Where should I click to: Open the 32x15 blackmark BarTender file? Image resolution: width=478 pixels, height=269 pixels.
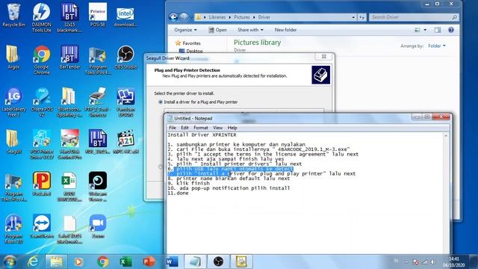(x=69, y=18)
